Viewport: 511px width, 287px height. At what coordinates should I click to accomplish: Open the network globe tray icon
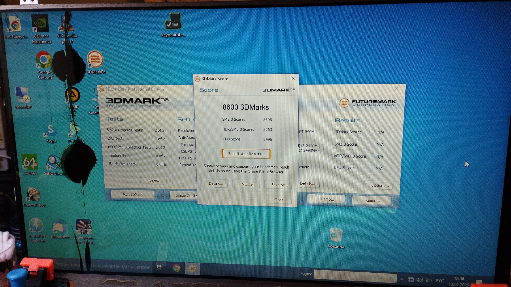click(411, 279)
